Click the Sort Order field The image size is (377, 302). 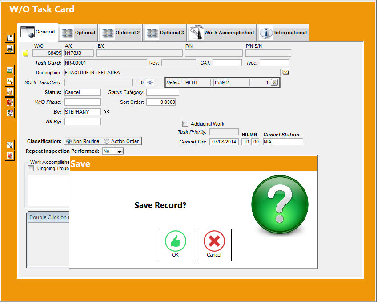click(x=161, y=102)
